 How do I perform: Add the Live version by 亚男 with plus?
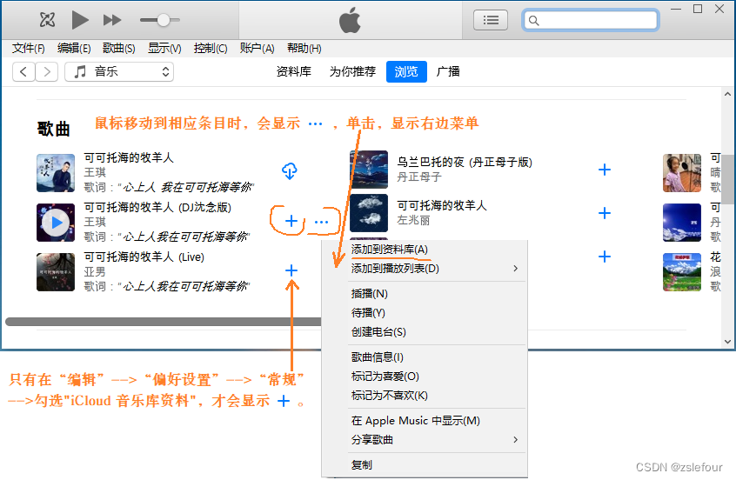click(x=291, y=270)
